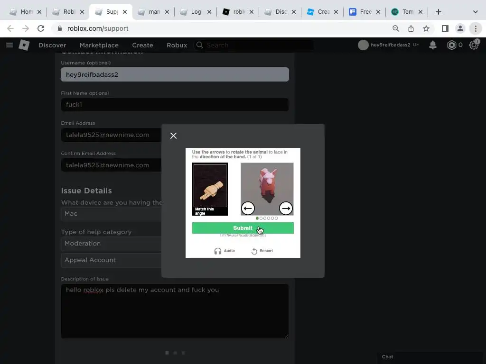Screen dimensions: 486x364
Task: Open the help category dropdown showing Moderation
Action: (x=111, y=243)
